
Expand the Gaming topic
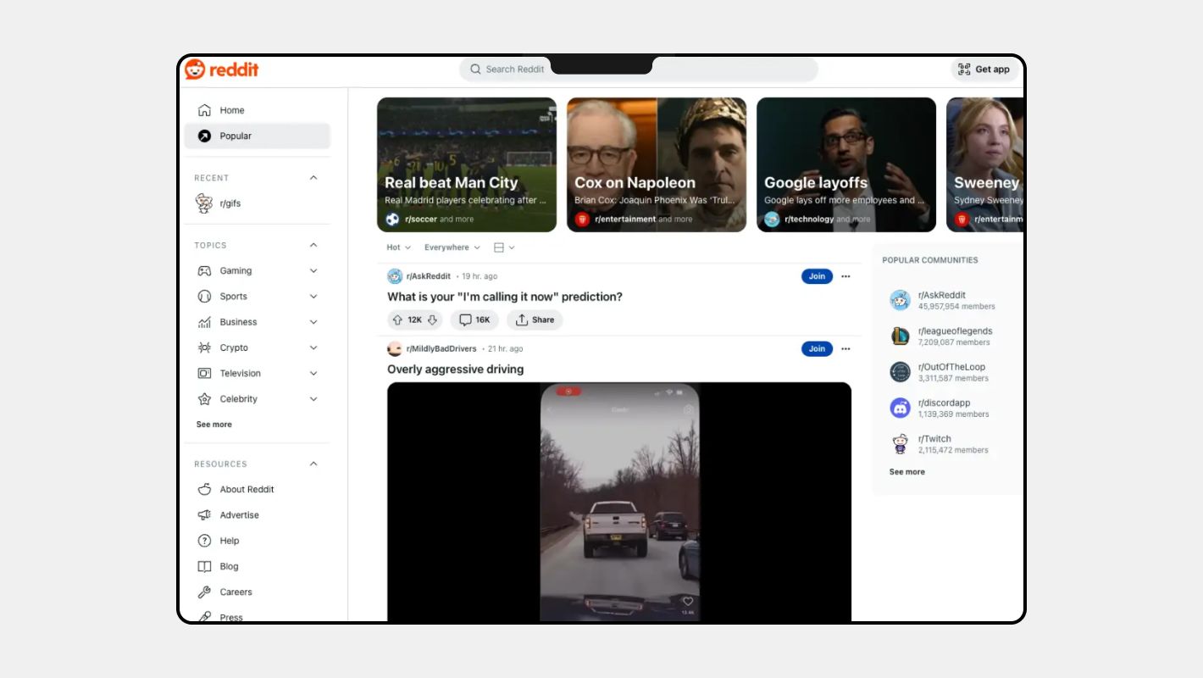click(x=313, y=271)
